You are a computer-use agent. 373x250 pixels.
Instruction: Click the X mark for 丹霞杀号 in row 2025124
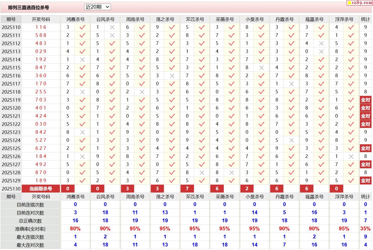coord(291,140)
